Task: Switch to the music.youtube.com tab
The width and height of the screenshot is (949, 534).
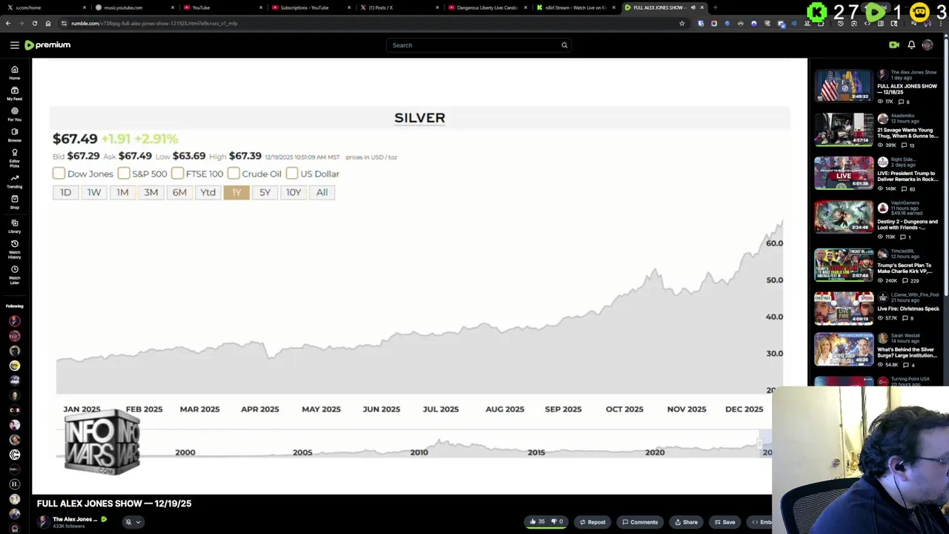Action: tap(133, 7)
